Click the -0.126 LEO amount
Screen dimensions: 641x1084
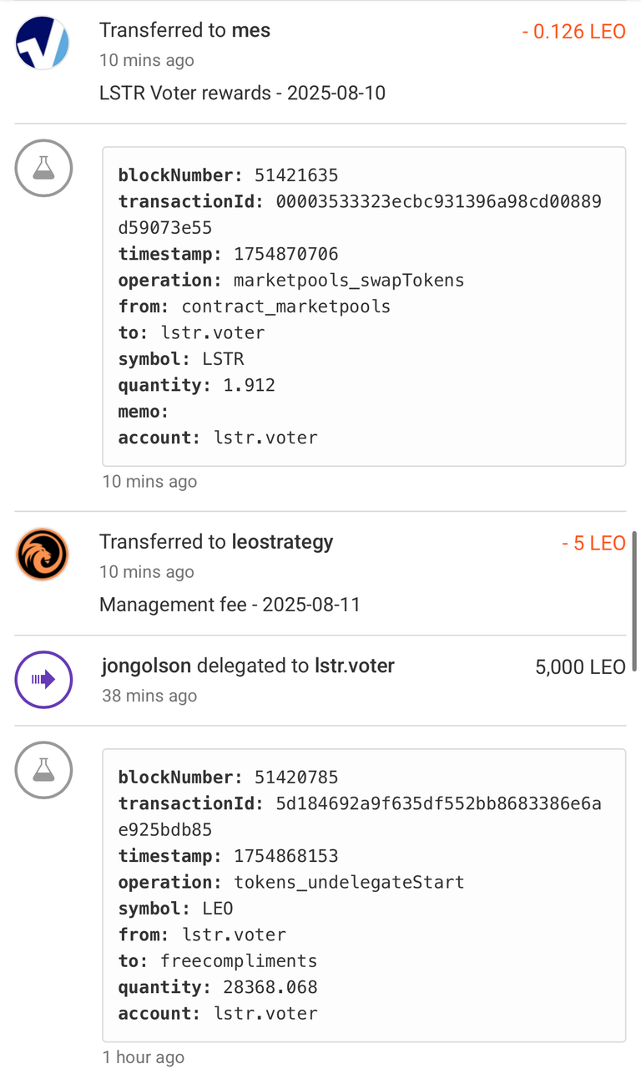click(x=573, y=32)
